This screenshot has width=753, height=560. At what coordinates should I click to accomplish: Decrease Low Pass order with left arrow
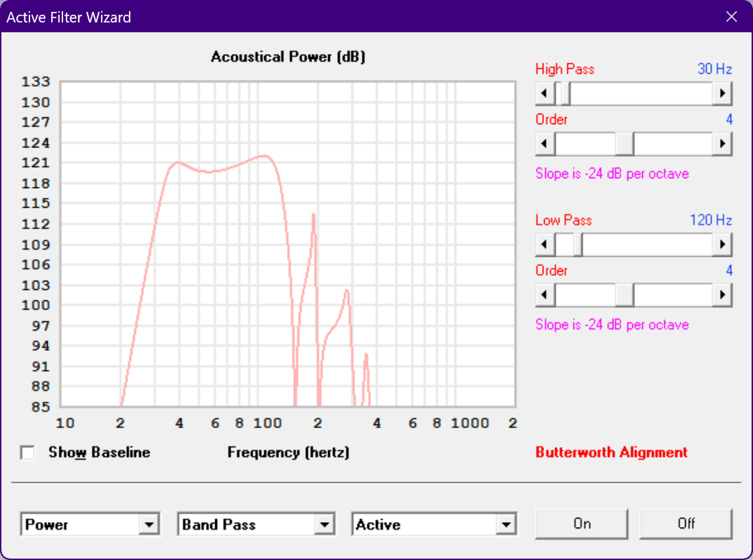click(x=545, y=295)
